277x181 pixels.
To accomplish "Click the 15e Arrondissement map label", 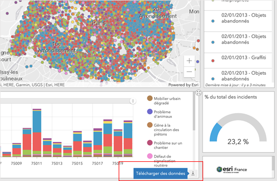I will tap(57, 47).
